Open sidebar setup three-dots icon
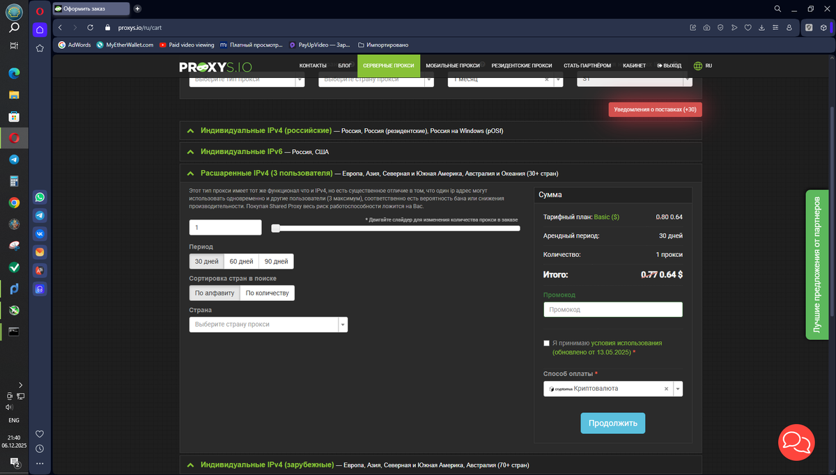This screenshot has width=836, height=475. (40, 463)
